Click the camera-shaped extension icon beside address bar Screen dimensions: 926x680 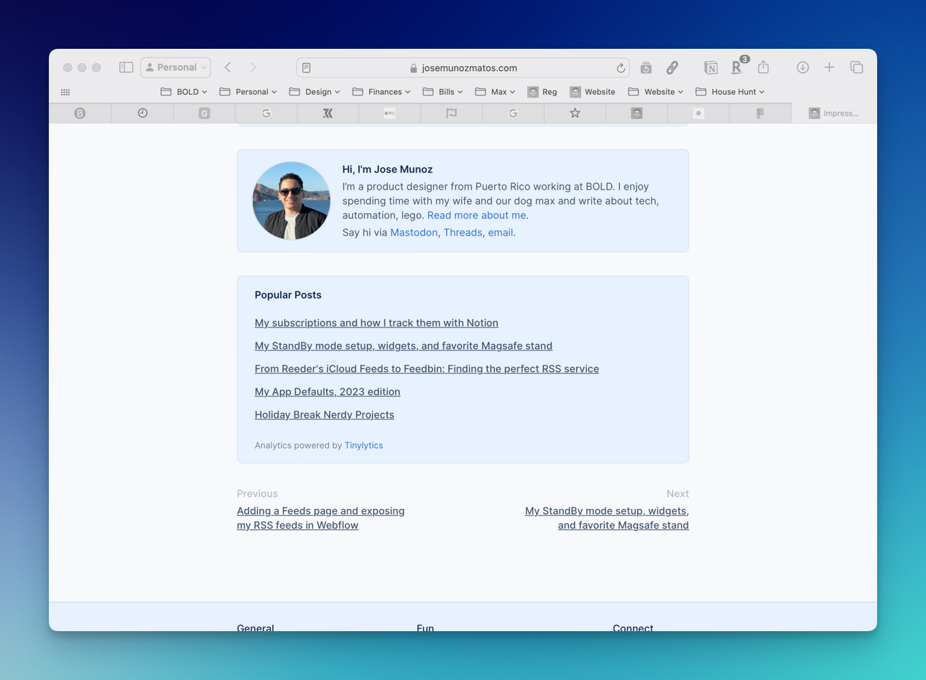point(646,67)
